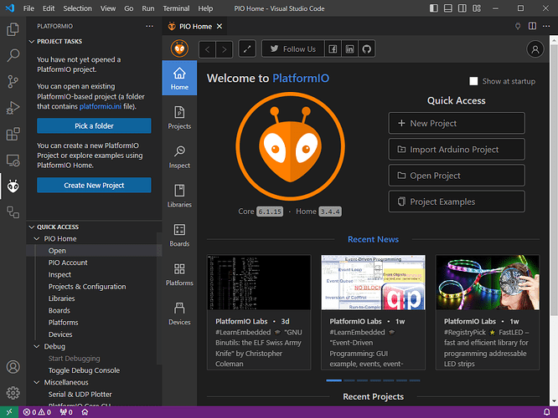This screenshot has width=558, height=418.
Task: Open the platformio.ini link
Action: click(x=101, y=106)
